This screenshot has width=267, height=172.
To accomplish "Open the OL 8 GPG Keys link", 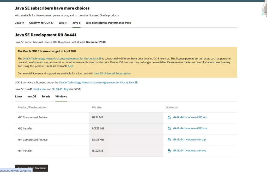I will (61, 89).
